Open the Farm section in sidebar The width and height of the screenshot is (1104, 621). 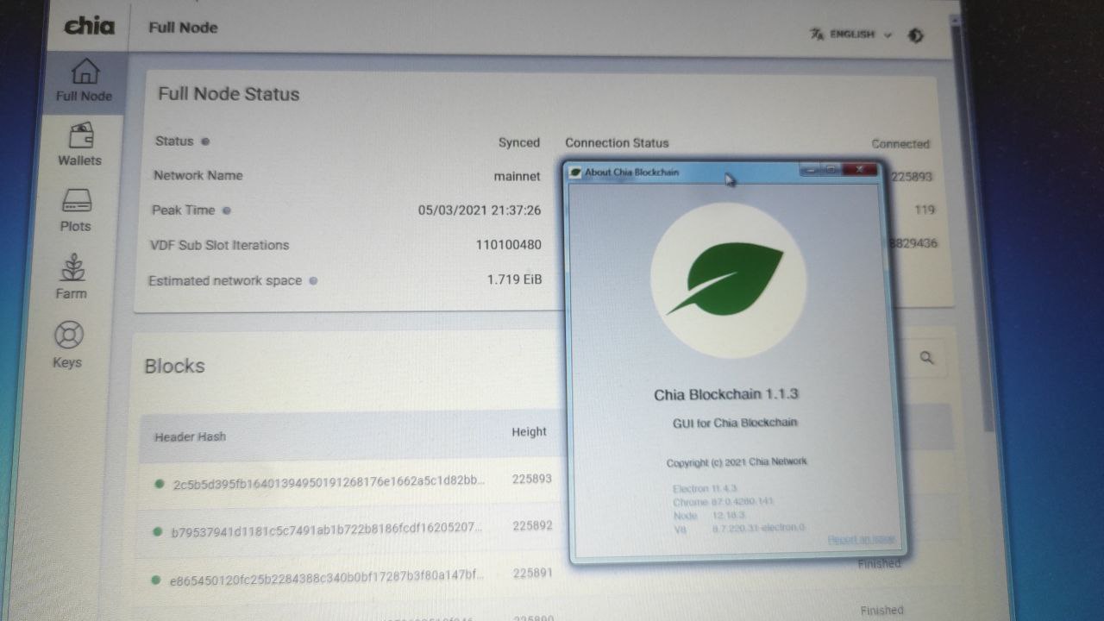coord(72,277)
